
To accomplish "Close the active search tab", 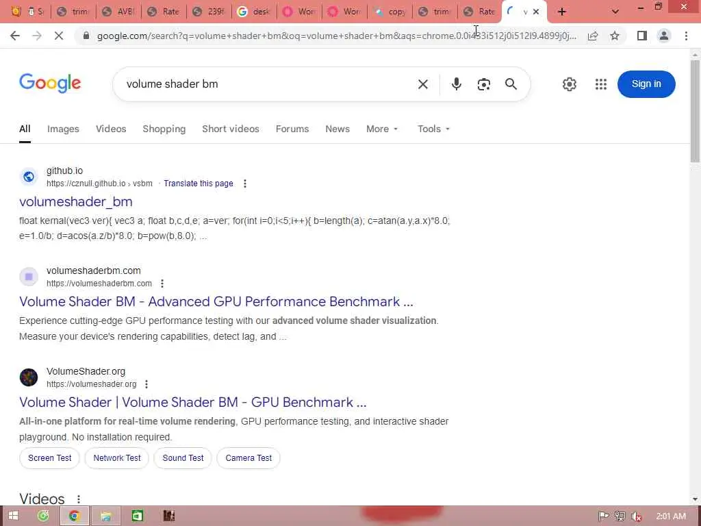I will [536, 12].
